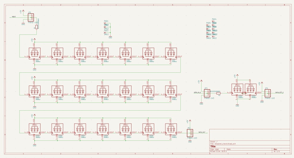Viewport: 294px width, 158px height.
Task: Click the GND symbol under JP4
Action: pyautogui.click(x=262, y=102)
